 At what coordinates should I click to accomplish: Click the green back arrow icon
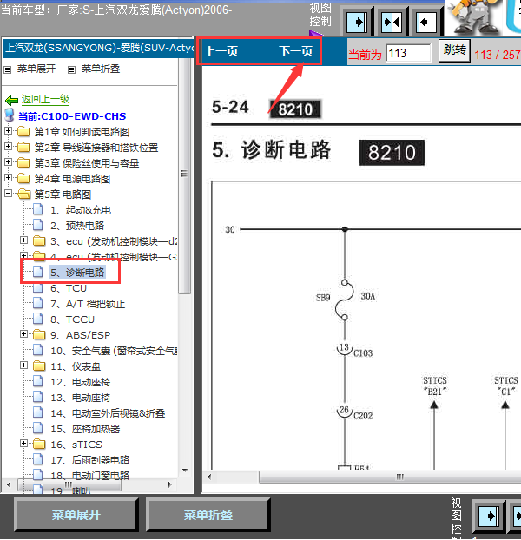click(x=11, y=100)
